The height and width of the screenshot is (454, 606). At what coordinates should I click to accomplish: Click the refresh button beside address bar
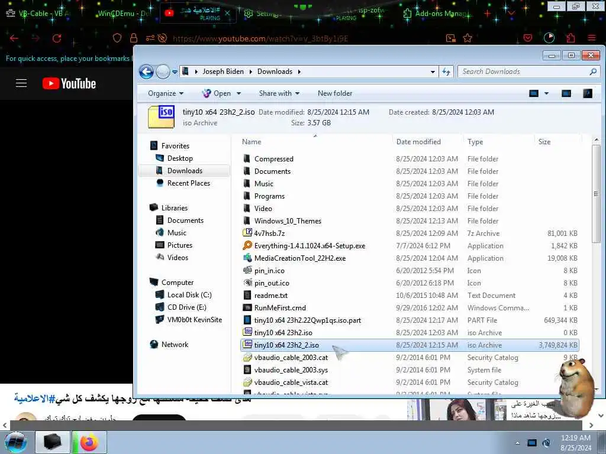tap(446, 72)
